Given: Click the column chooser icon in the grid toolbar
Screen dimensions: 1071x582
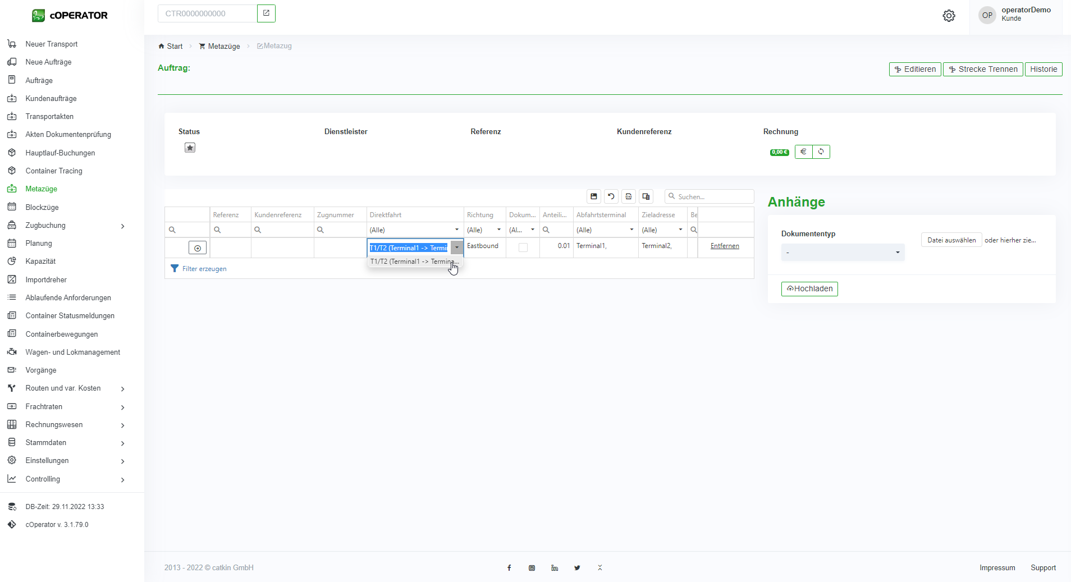Looking at the screenshot, I should point(646,196).
